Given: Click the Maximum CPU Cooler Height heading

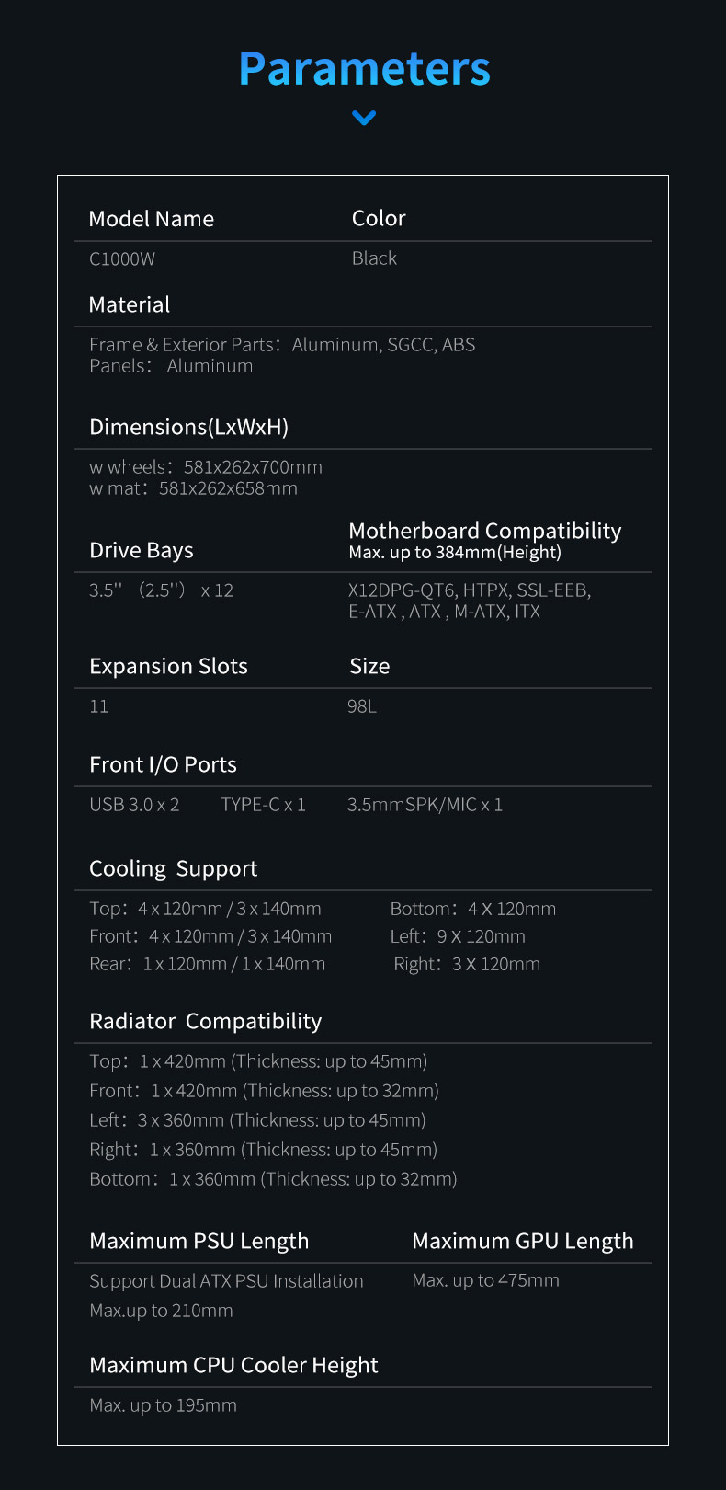Looking at the screenshot, I should pyautogui.click(x=233, y=1365).
